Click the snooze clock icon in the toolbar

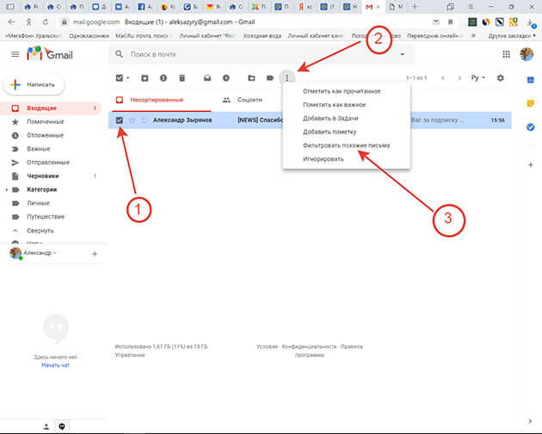pyautogui.click(x=226, y=78)
